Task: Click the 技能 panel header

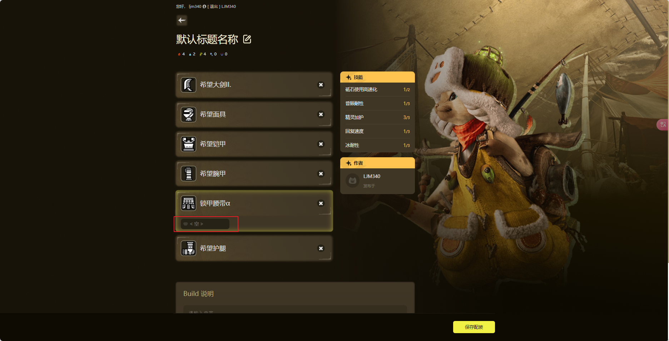Action: [377, 77]
